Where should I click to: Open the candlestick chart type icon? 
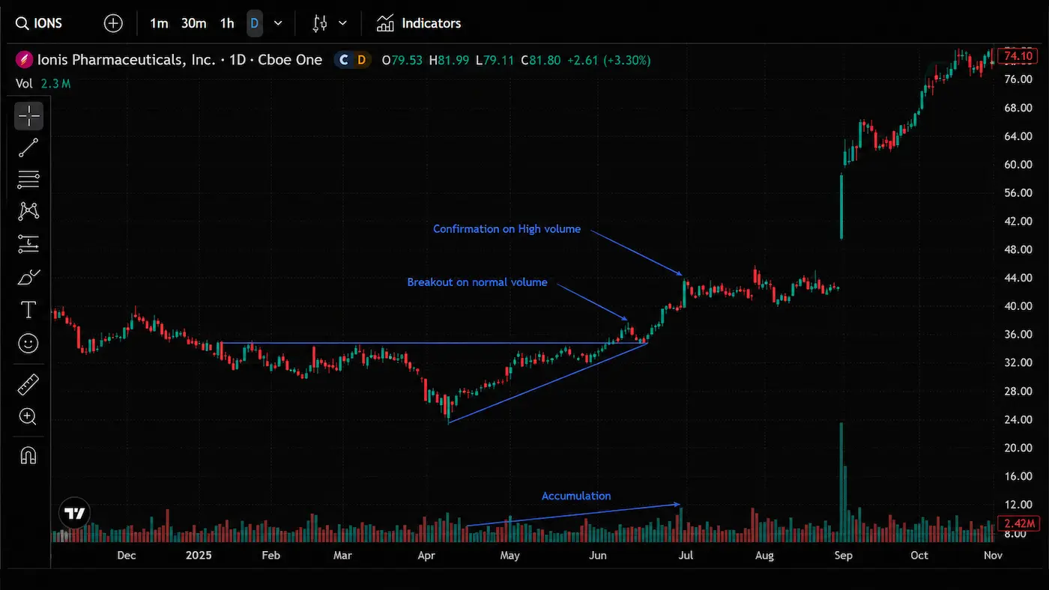coord(320,23)
